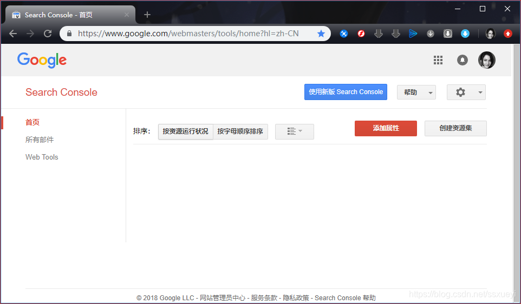Screen dimensions: 521x304
Task: Open Search Console 帮助 footer link
Action: 345,298
